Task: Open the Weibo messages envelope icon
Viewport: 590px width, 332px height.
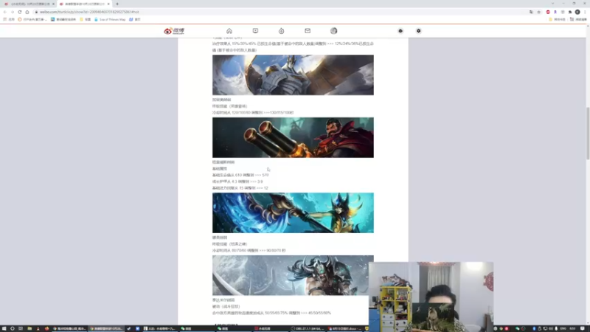Action: coord(308,31)
